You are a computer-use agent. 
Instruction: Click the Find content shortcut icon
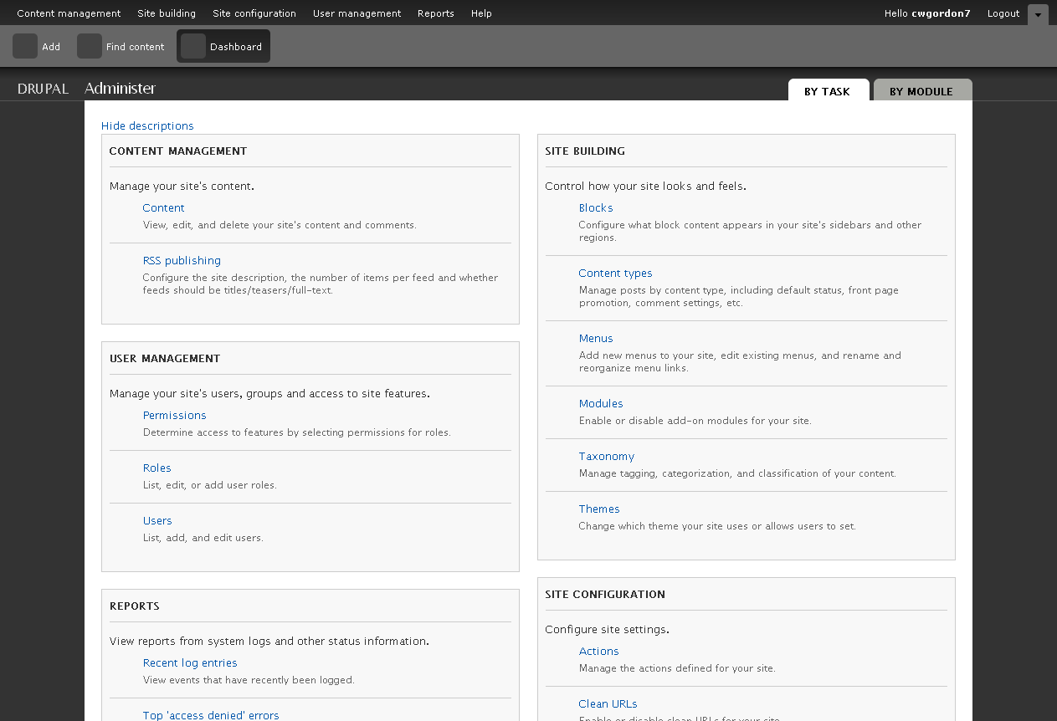[x=90, y=46]
